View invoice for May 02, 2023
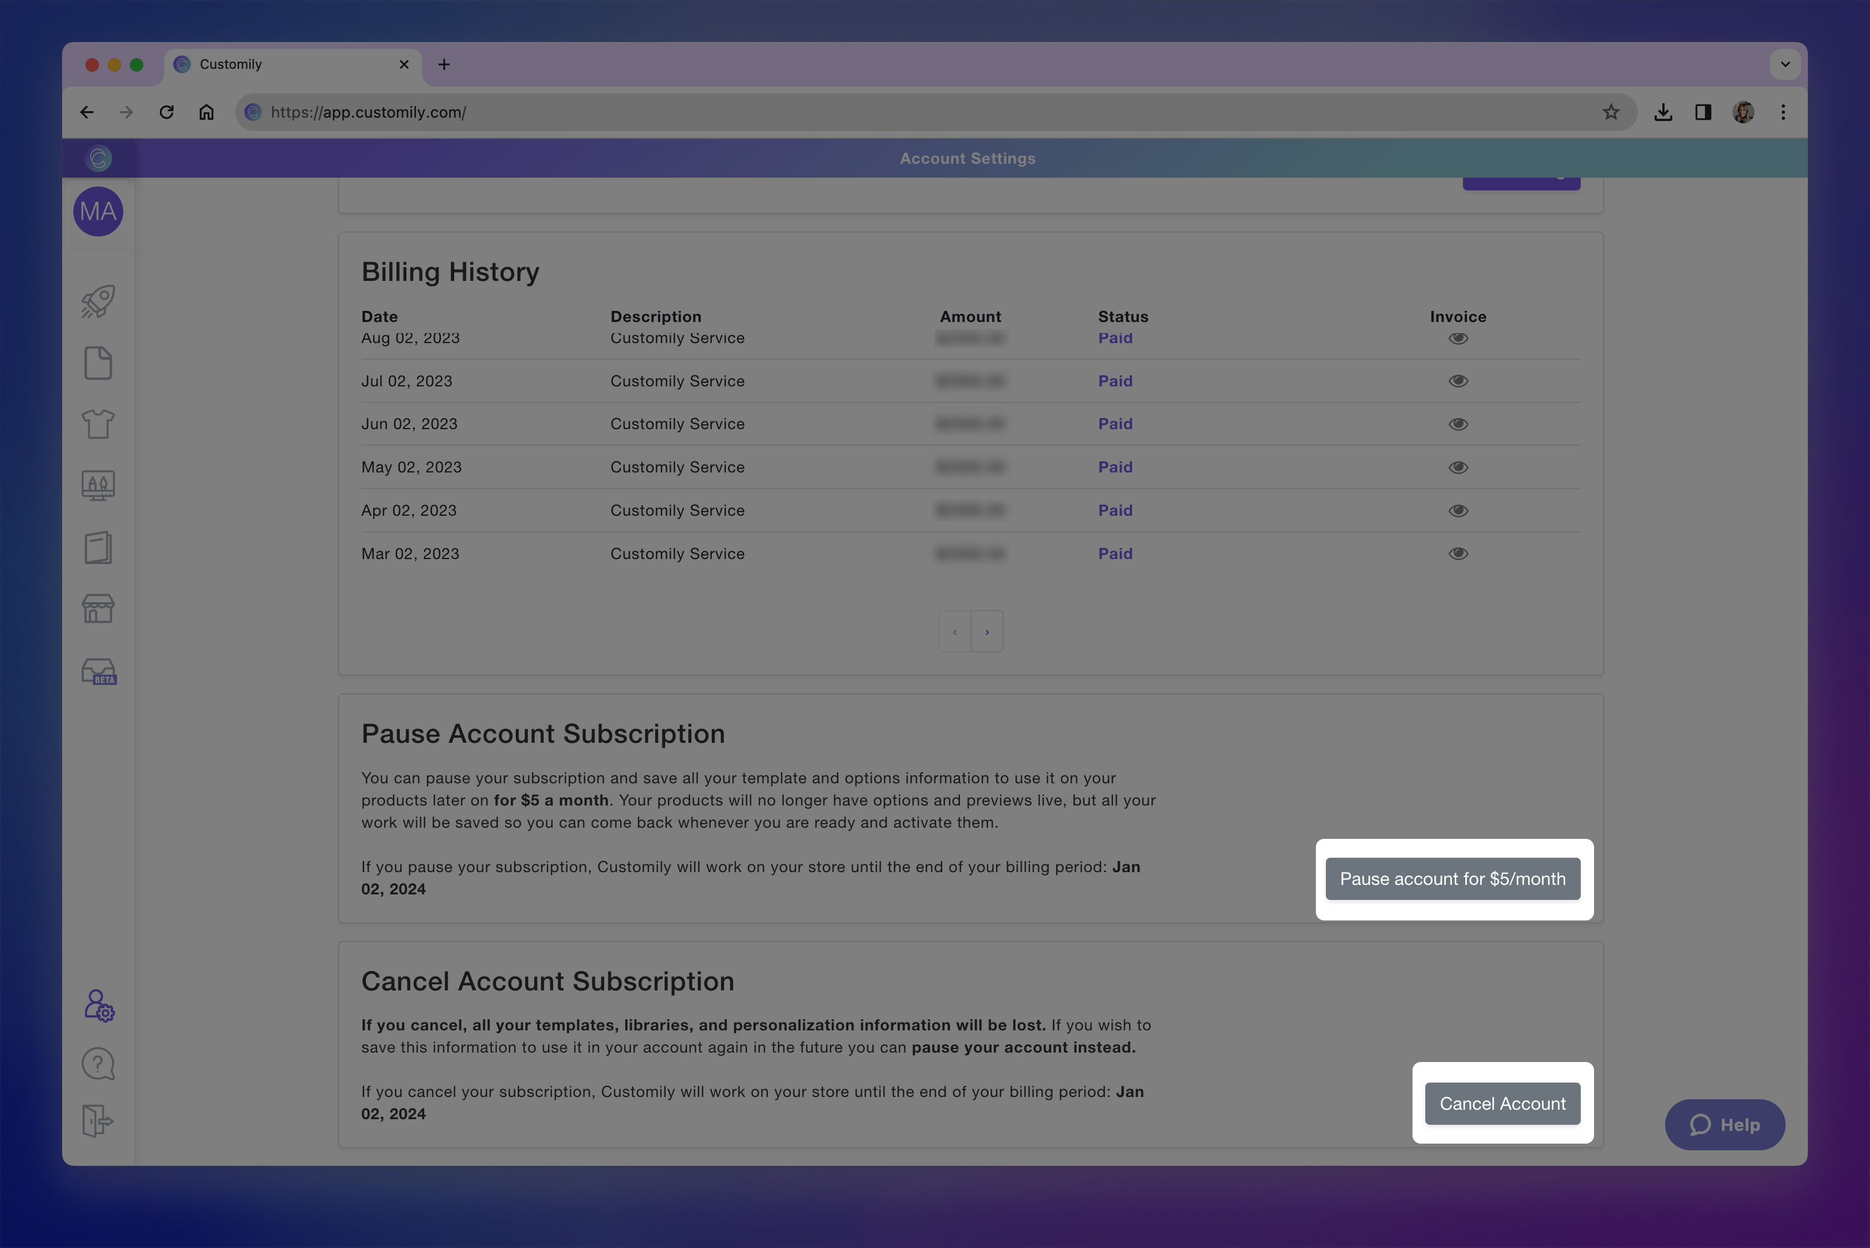Screen dimensions: 1870x1248 click(x=1457, y=467)
